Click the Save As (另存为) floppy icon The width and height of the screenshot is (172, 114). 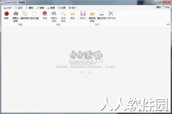pos(83,13)
